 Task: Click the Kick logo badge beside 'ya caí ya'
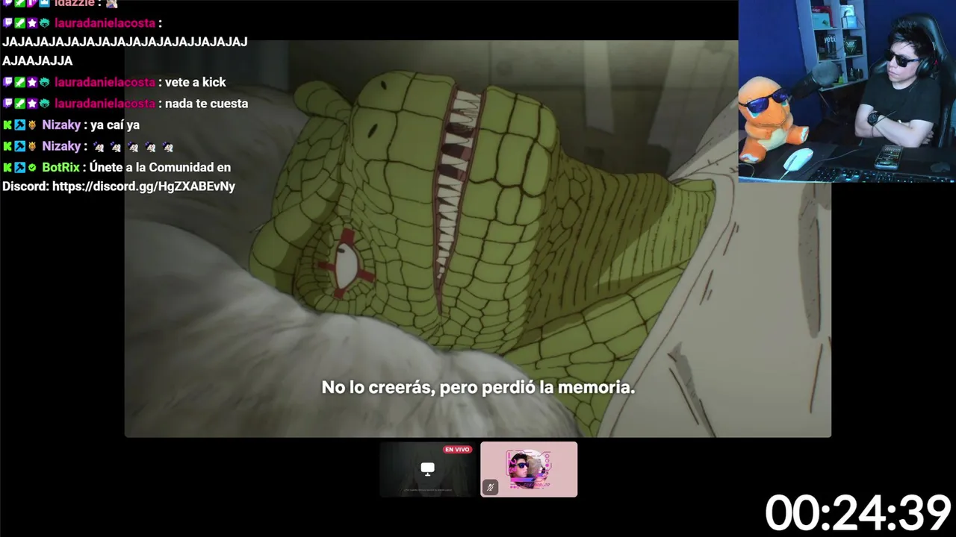coord(8,125)
